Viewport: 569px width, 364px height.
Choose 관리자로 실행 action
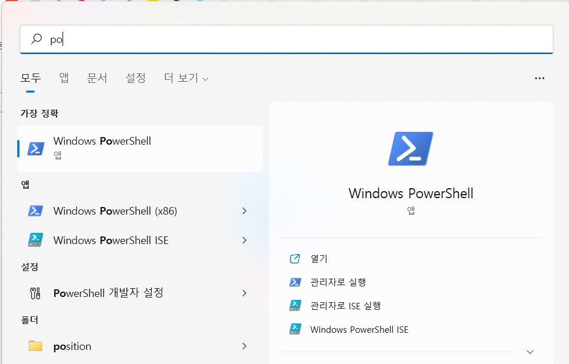338,282
